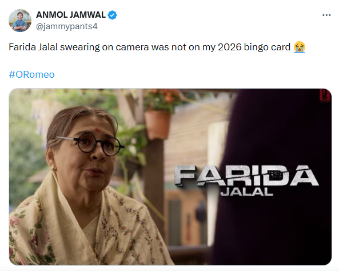The height and width of the screenshot is (271, 339).
Task: Click the words "2026 bingo card" in the tweet
Action: 254,47
